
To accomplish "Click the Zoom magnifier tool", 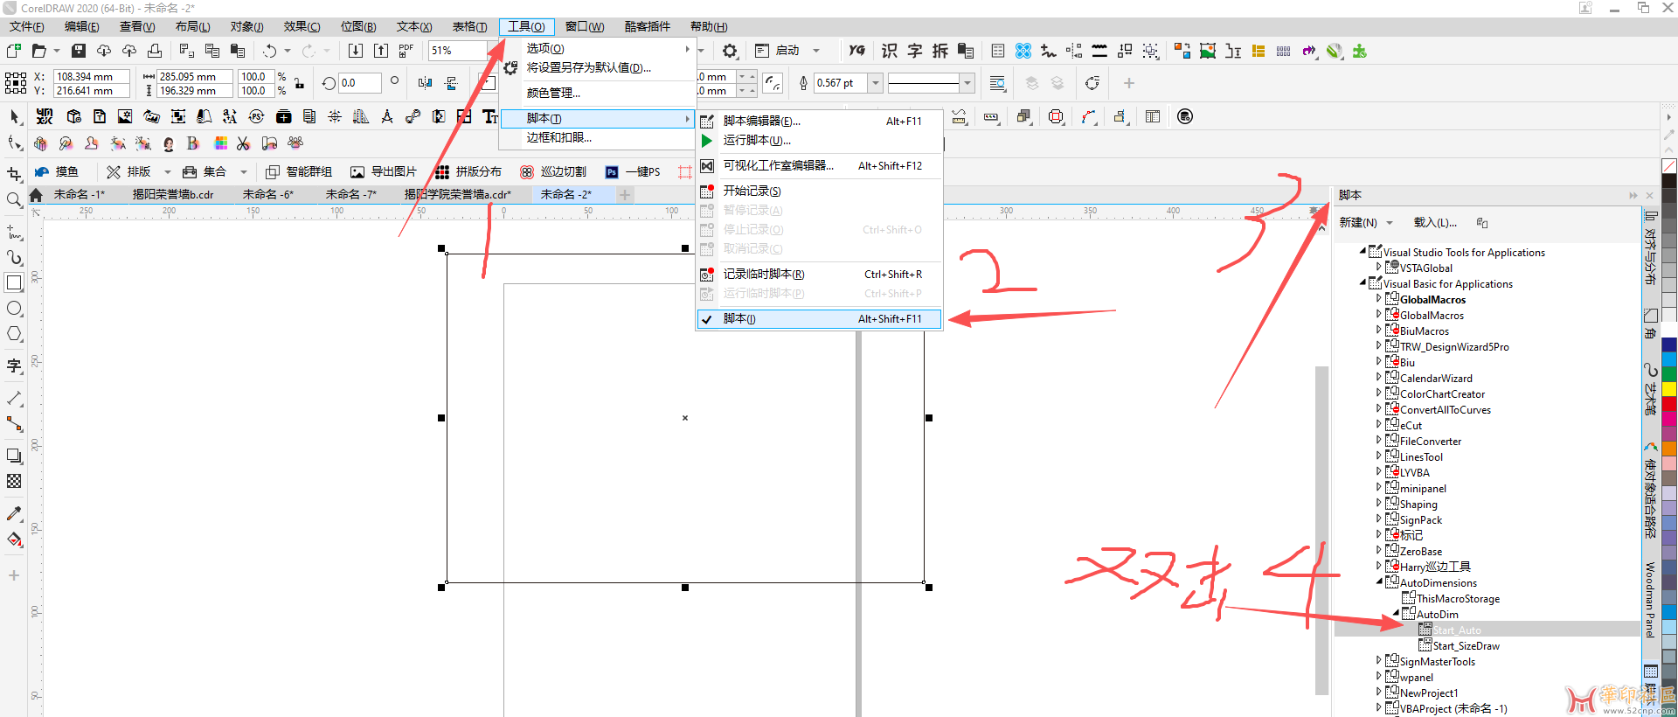I will click(x=14, y=200).
